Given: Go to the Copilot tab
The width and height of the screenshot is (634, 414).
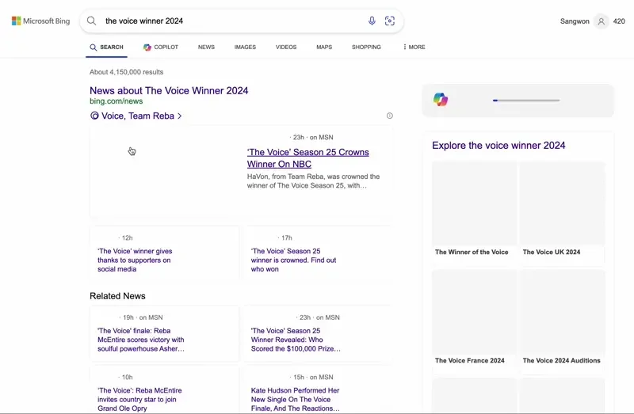Looking at the screenshot, I should click(161, 47).
